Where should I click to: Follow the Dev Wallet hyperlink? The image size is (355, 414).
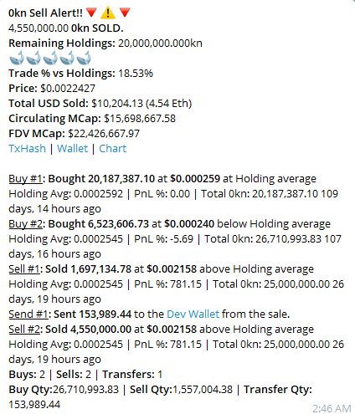pyautogui.click(x=193, y=314)
